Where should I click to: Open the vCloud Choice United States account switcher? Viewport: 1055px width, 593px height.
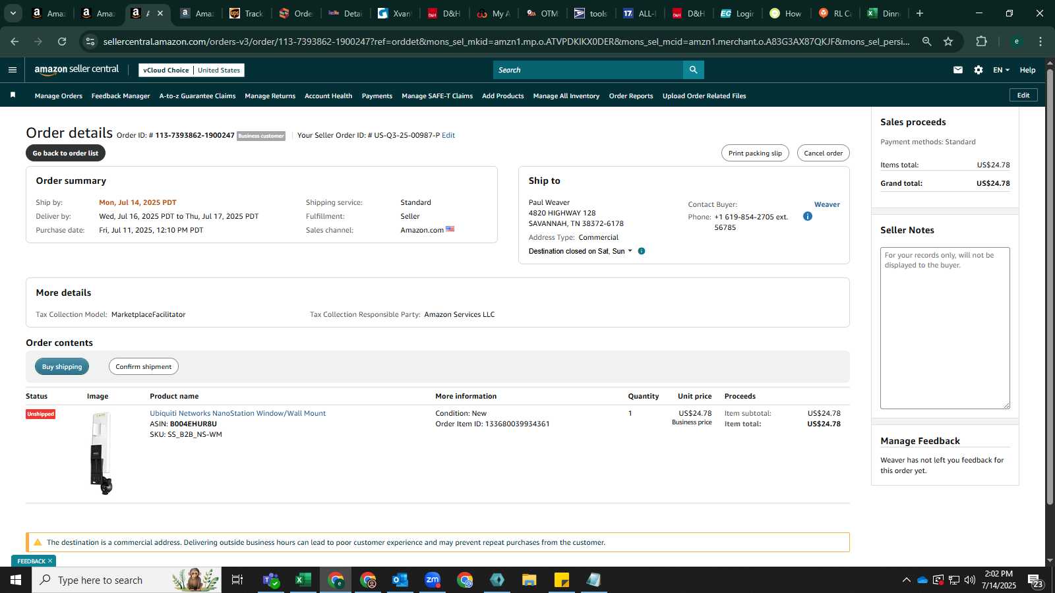[192, 70]
